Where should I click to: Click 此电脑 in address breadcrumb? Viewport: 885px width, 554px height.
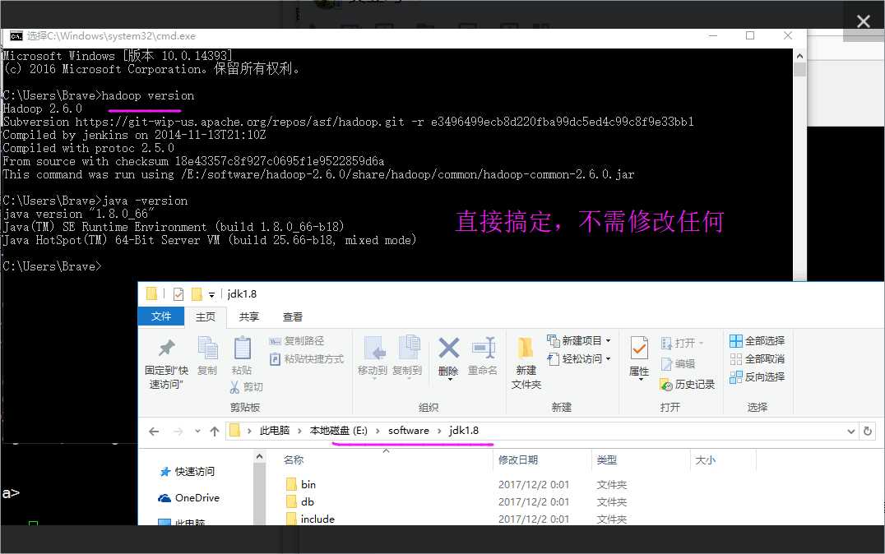(275, 431)
